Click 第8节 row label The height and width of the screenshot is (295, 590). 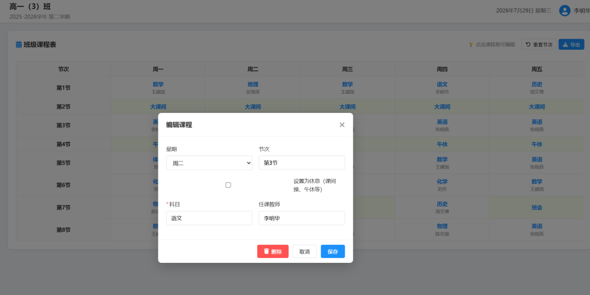(x=63, y=230)
